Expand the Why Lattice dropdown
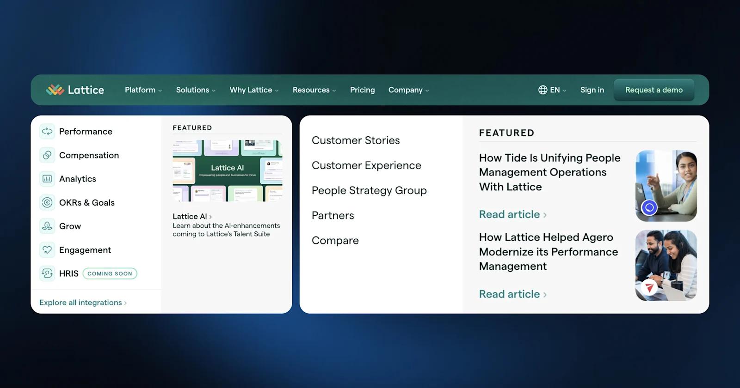 [x=254, y=90]
